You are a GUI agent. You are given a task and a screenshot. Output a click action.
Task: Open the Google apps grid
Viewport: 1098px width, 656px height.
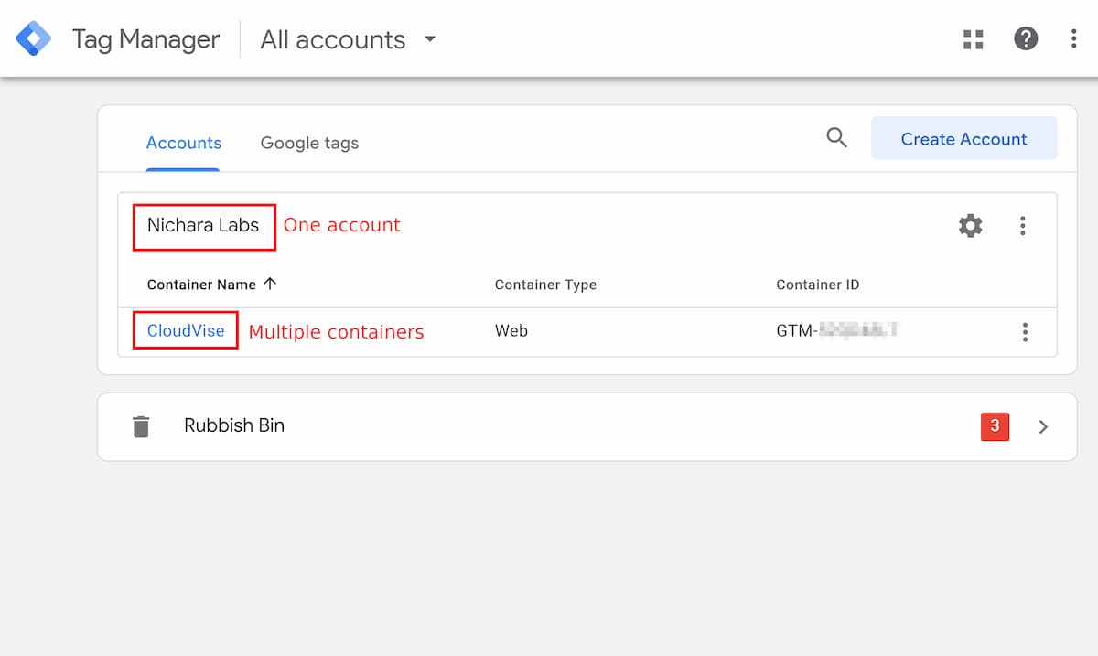tap(974, 39)
